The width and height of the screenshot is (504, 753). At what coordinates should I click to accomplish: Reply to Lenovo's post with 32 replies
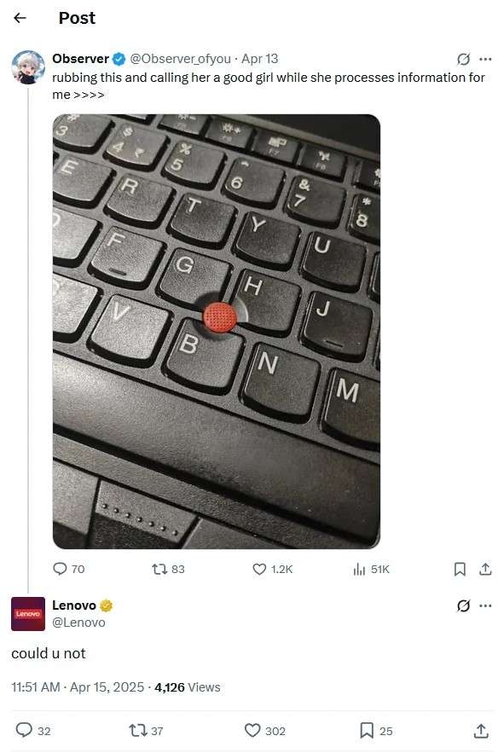coord(33,731)
